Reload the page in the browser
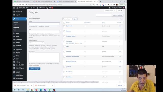 20,5
